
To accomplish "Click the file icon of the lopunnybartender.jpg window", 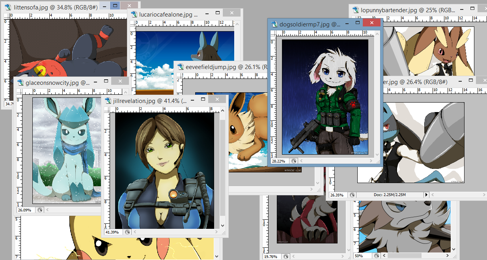I will point(355,11).
